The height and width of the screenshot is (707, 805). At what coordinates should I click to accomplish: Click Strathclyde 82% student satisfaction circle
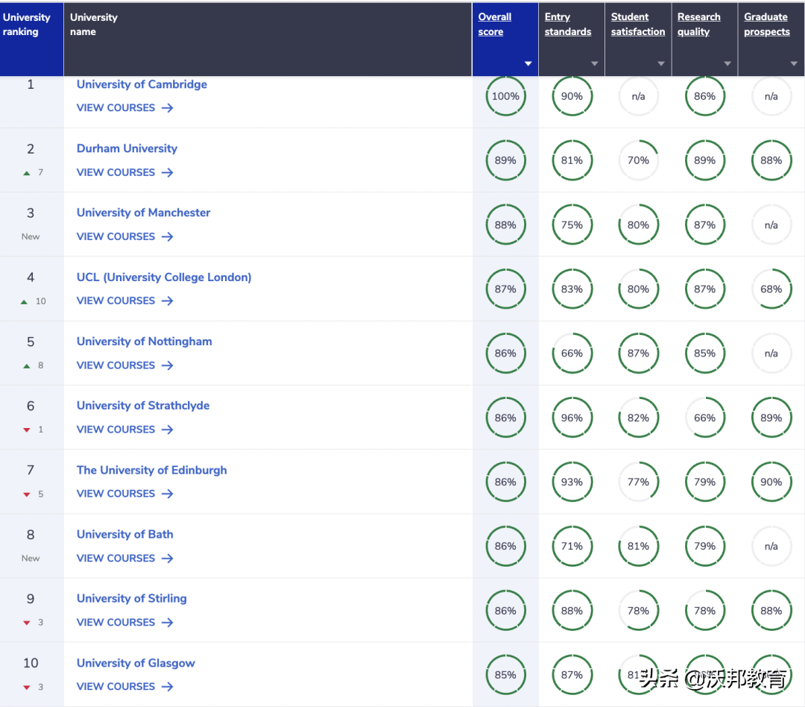[638, 418]
